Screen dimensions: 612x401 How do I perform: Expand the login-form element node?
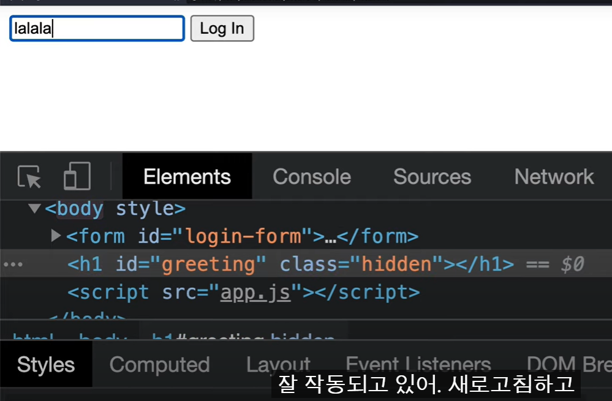(x=56, y=236)
